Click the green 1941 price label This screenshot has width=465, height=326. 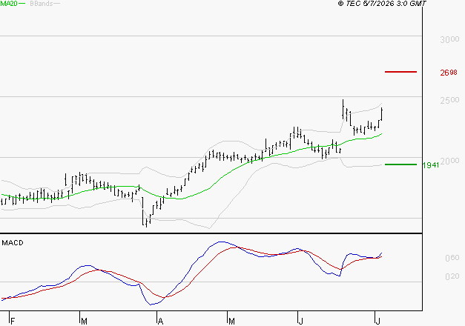coord(431,165)
